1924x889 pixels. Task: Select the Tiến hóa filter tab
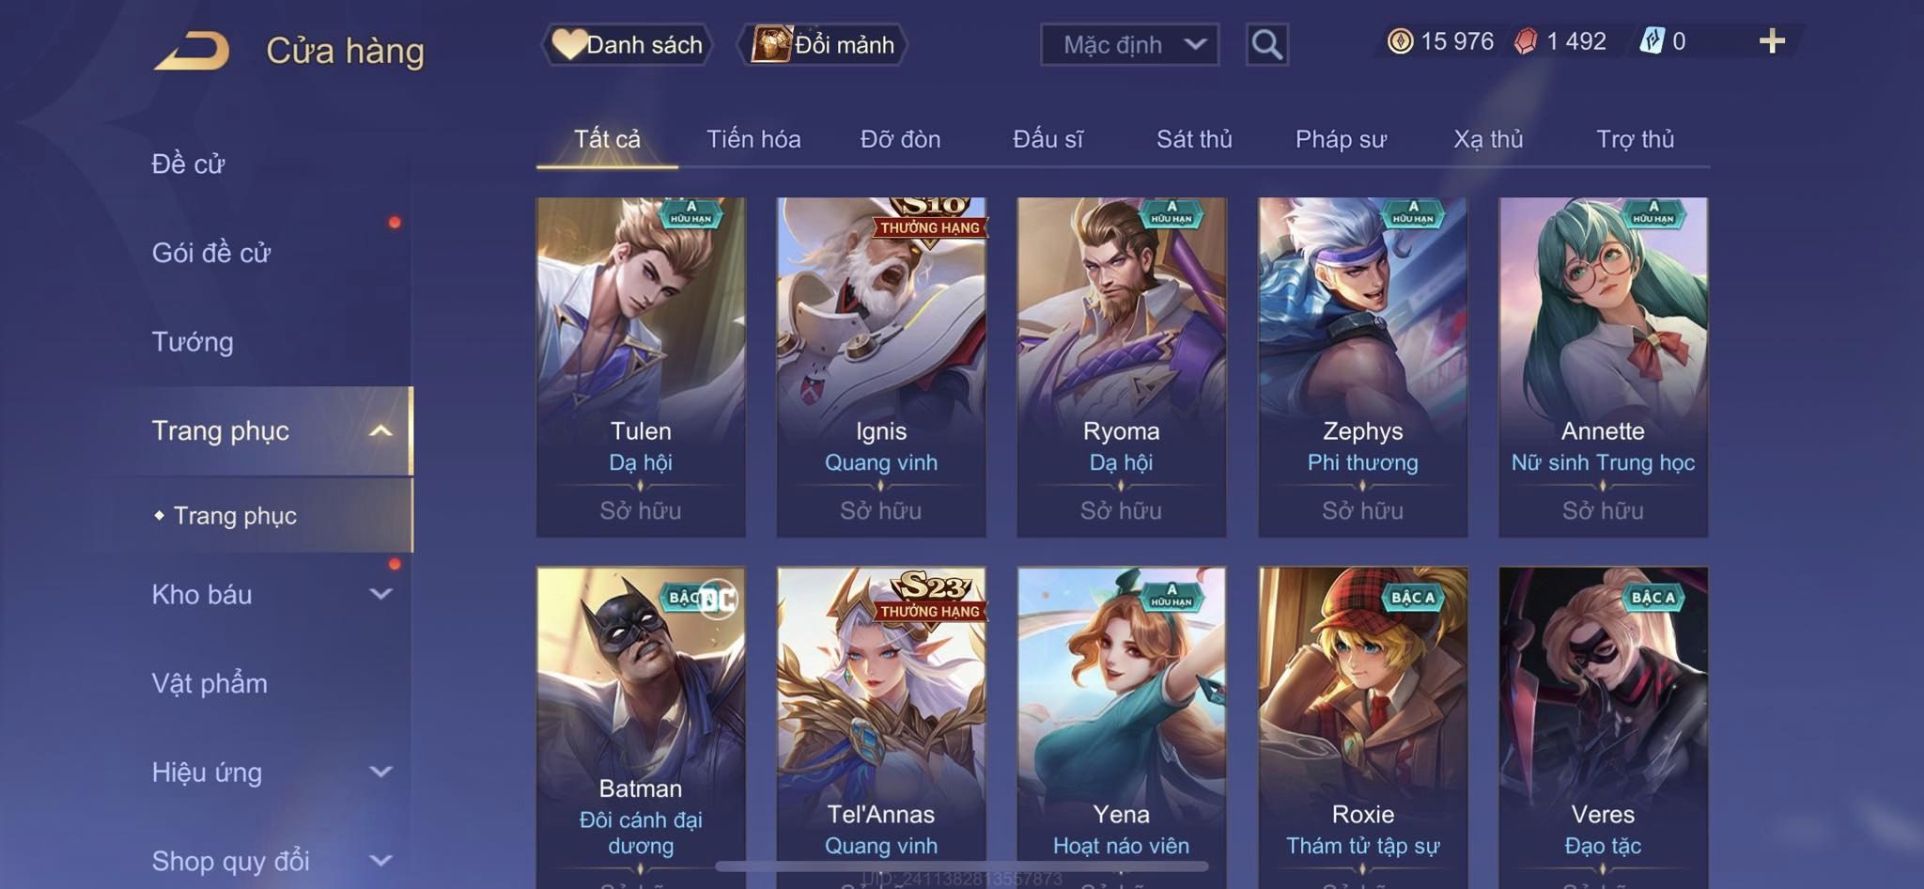(753, 139)
